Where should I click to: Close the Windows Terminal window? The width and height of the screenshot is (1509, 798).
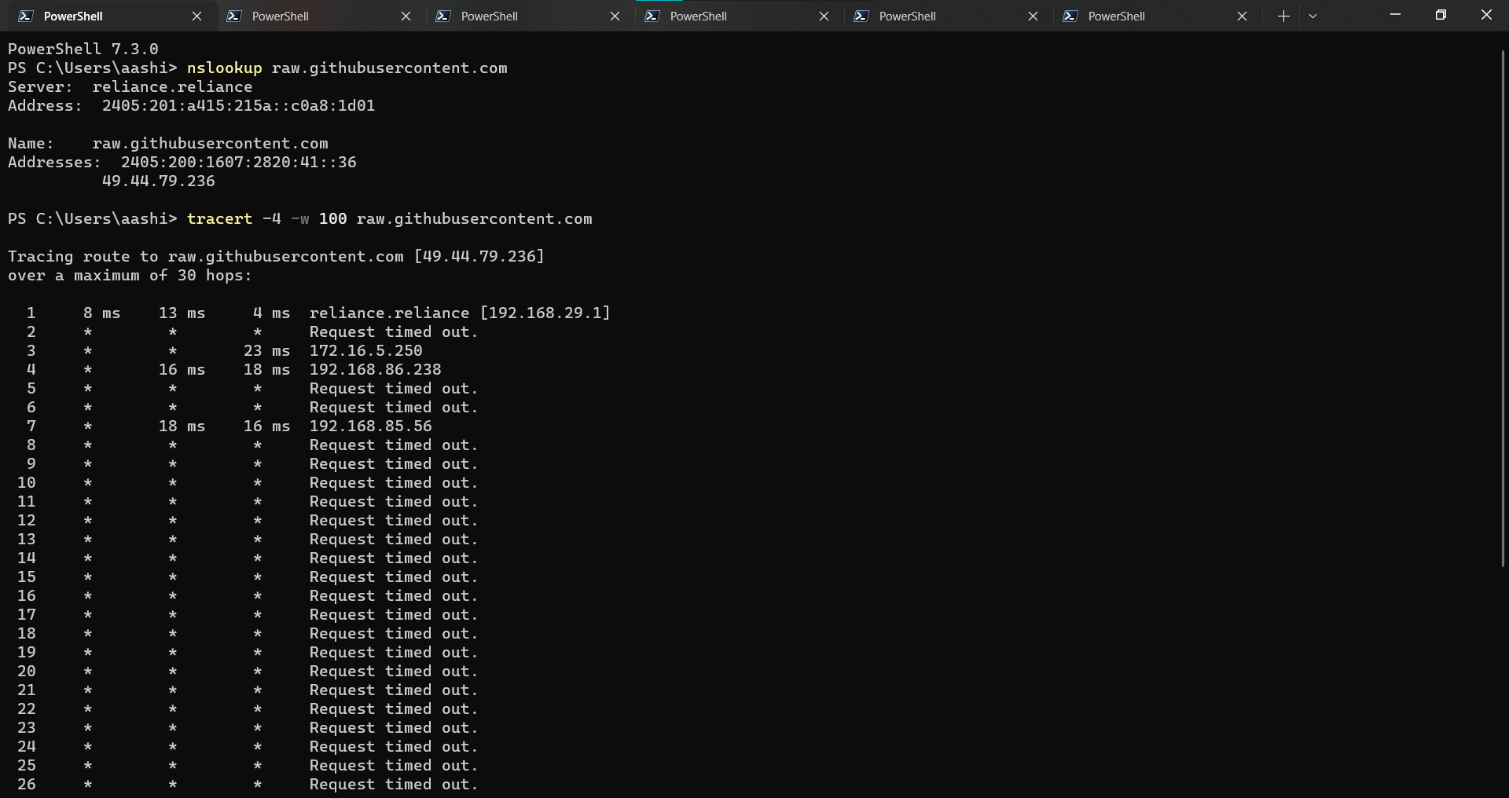tap(1486, 15)
